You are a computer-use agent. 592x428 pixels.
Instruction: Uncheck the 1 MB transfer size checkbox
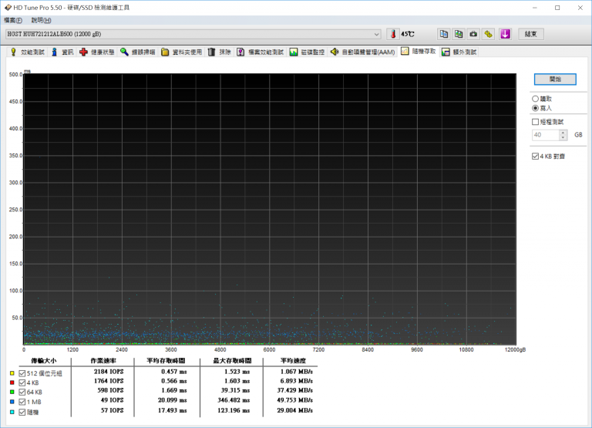pyautogui.click(x=22, y=402)
